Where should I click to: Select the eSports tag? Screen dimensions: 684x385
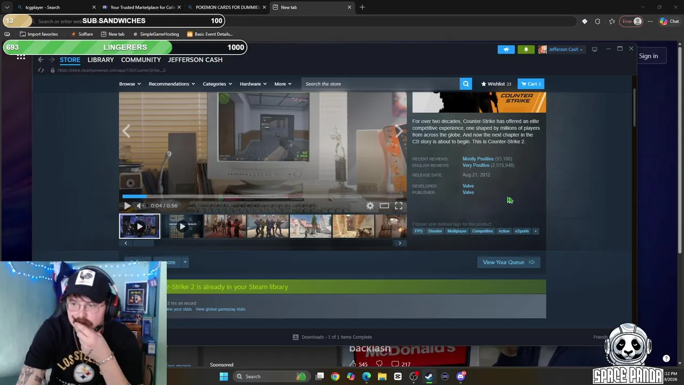click(522, 231)
